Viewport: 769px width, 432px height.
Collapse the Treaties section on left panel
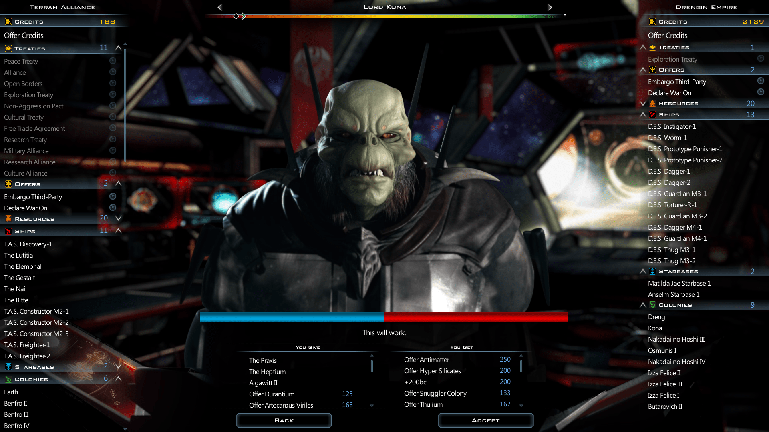(117, 48)
